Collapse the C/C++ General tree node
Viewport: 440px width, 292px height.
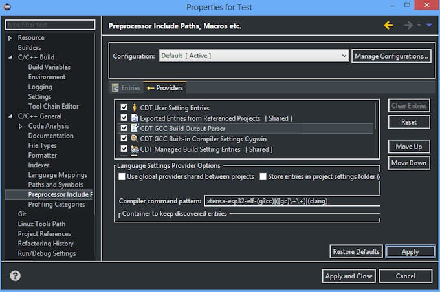click(x=10, y=116)
